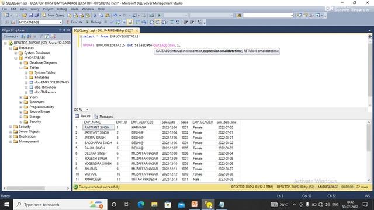Click the Save file toolbar icon
The height and width of the screenshot is (210, 374).
(31, 16)
